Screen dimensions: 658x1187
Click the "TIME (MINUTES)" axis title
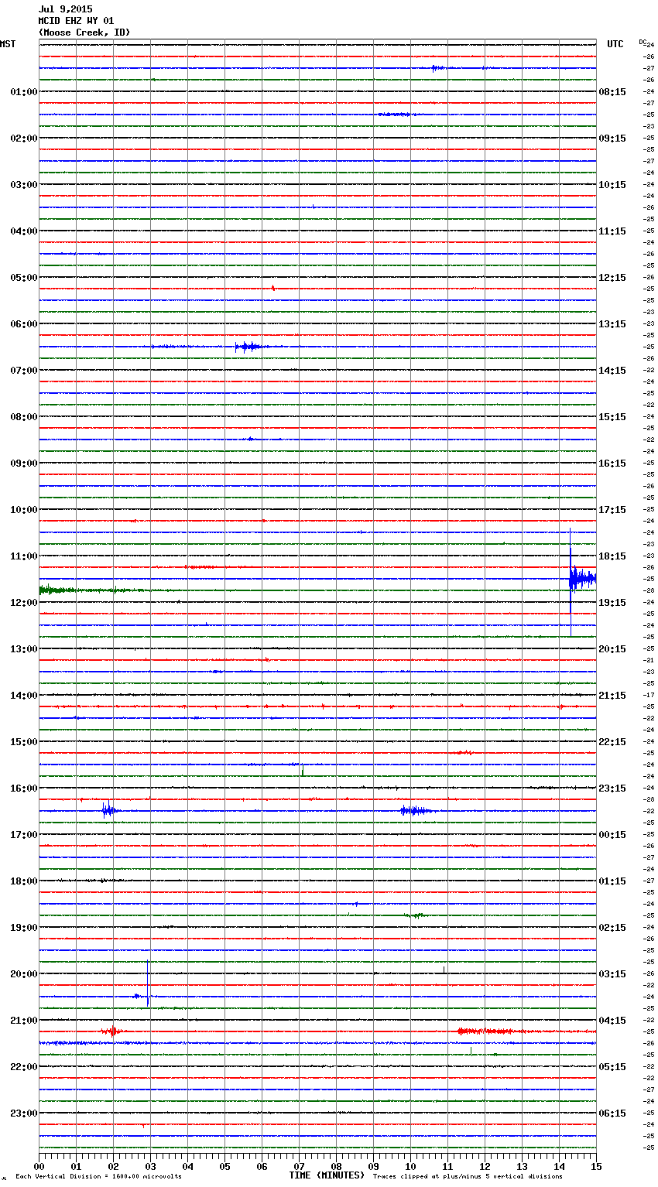click(x=327, y=1175)
